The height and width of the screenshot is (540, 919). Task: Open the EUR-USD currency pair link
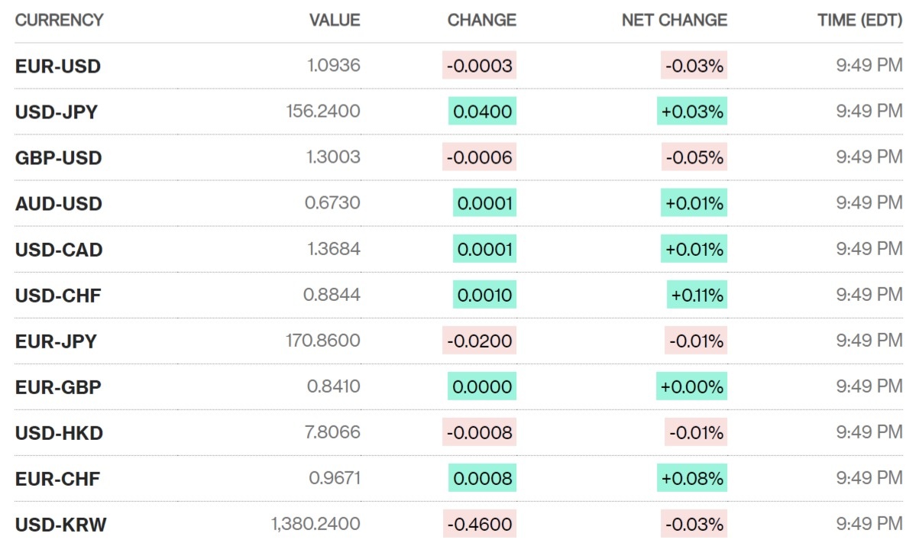click(57, 66)
